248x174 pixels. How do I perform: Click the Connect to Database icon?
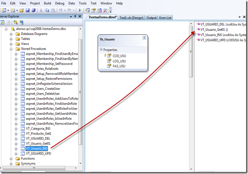click(x=15, y=22)
